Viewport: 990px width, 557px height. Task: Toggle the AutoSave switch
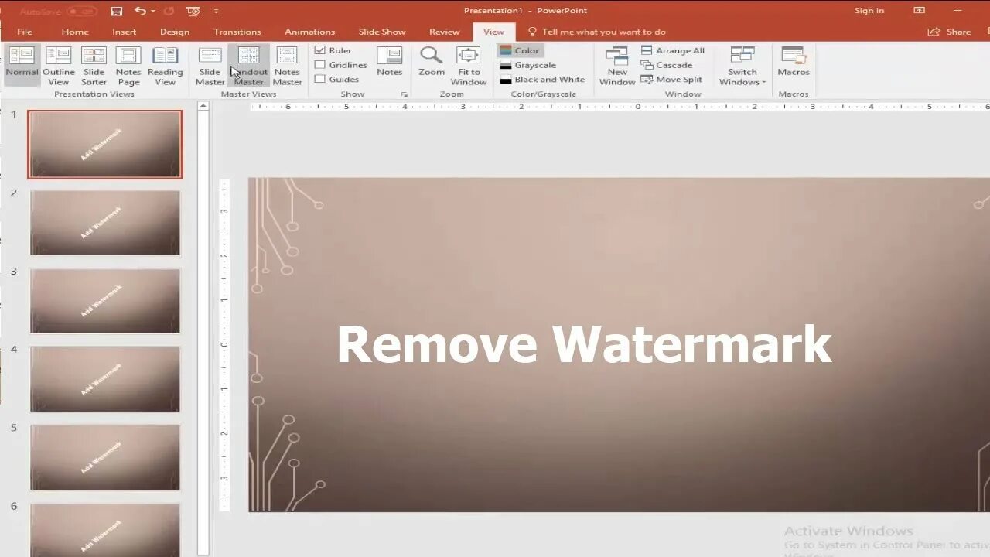(x=81, y=12)
